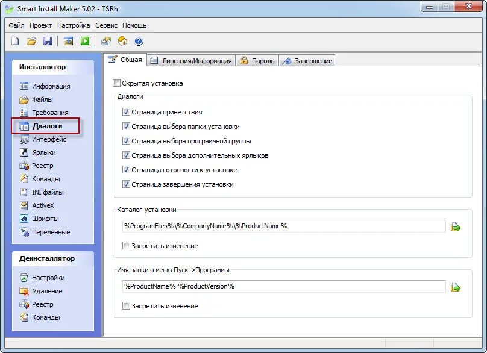Image resolution: width=487 pixels, height=353 pixels.
Task: Click the Деинсталлятор panel header
Action: (x=53, y=258)
